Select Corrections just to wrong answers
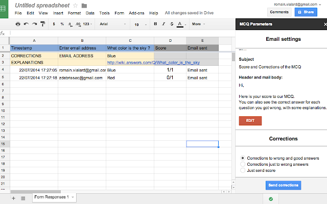 coord(243,164)
